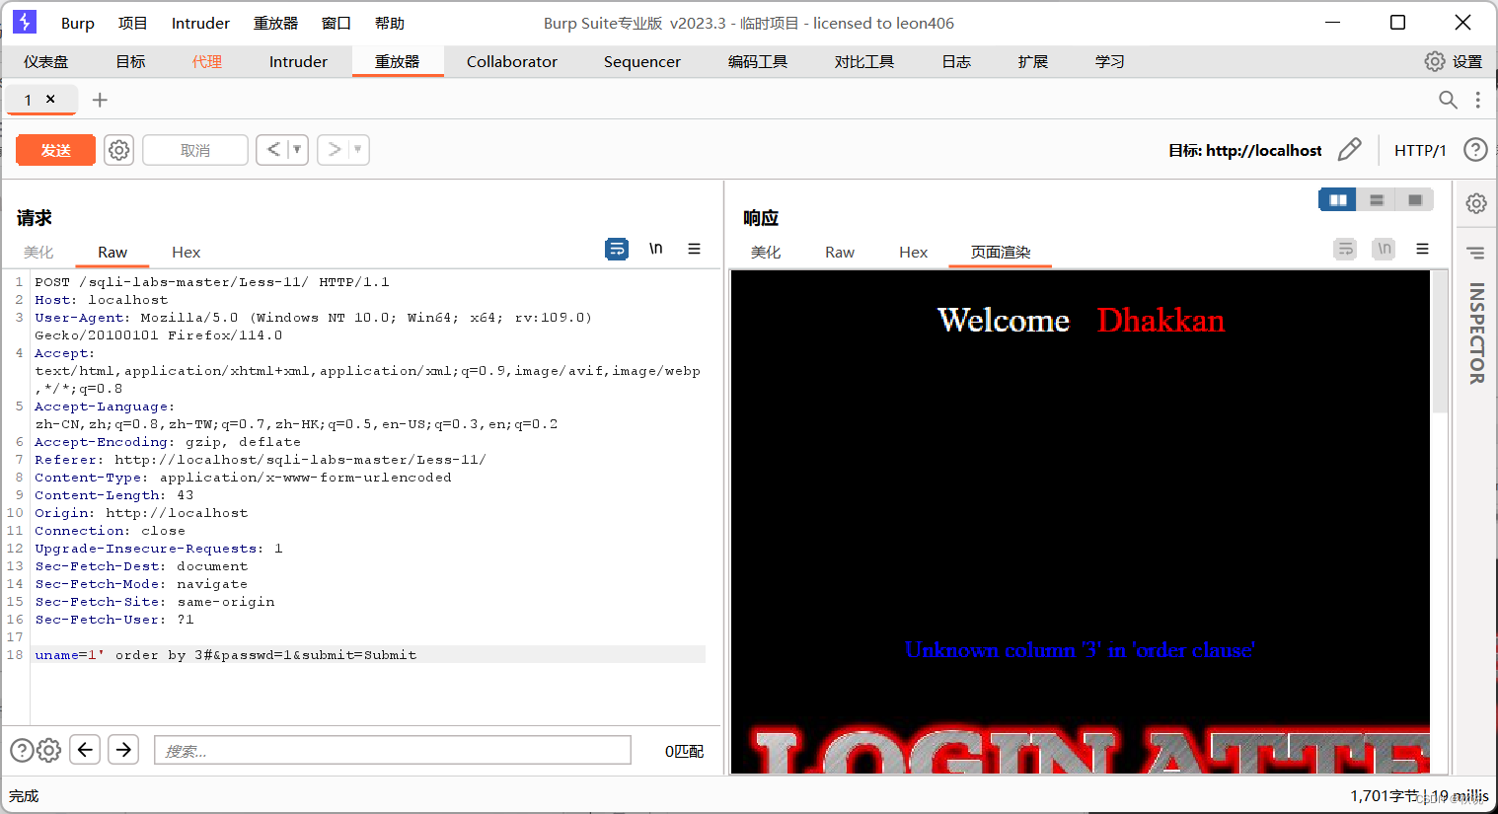The image size is (1498, 814).
Task: Expand the INSPECTOR side panel
Action: click(x=1476, y=333)
